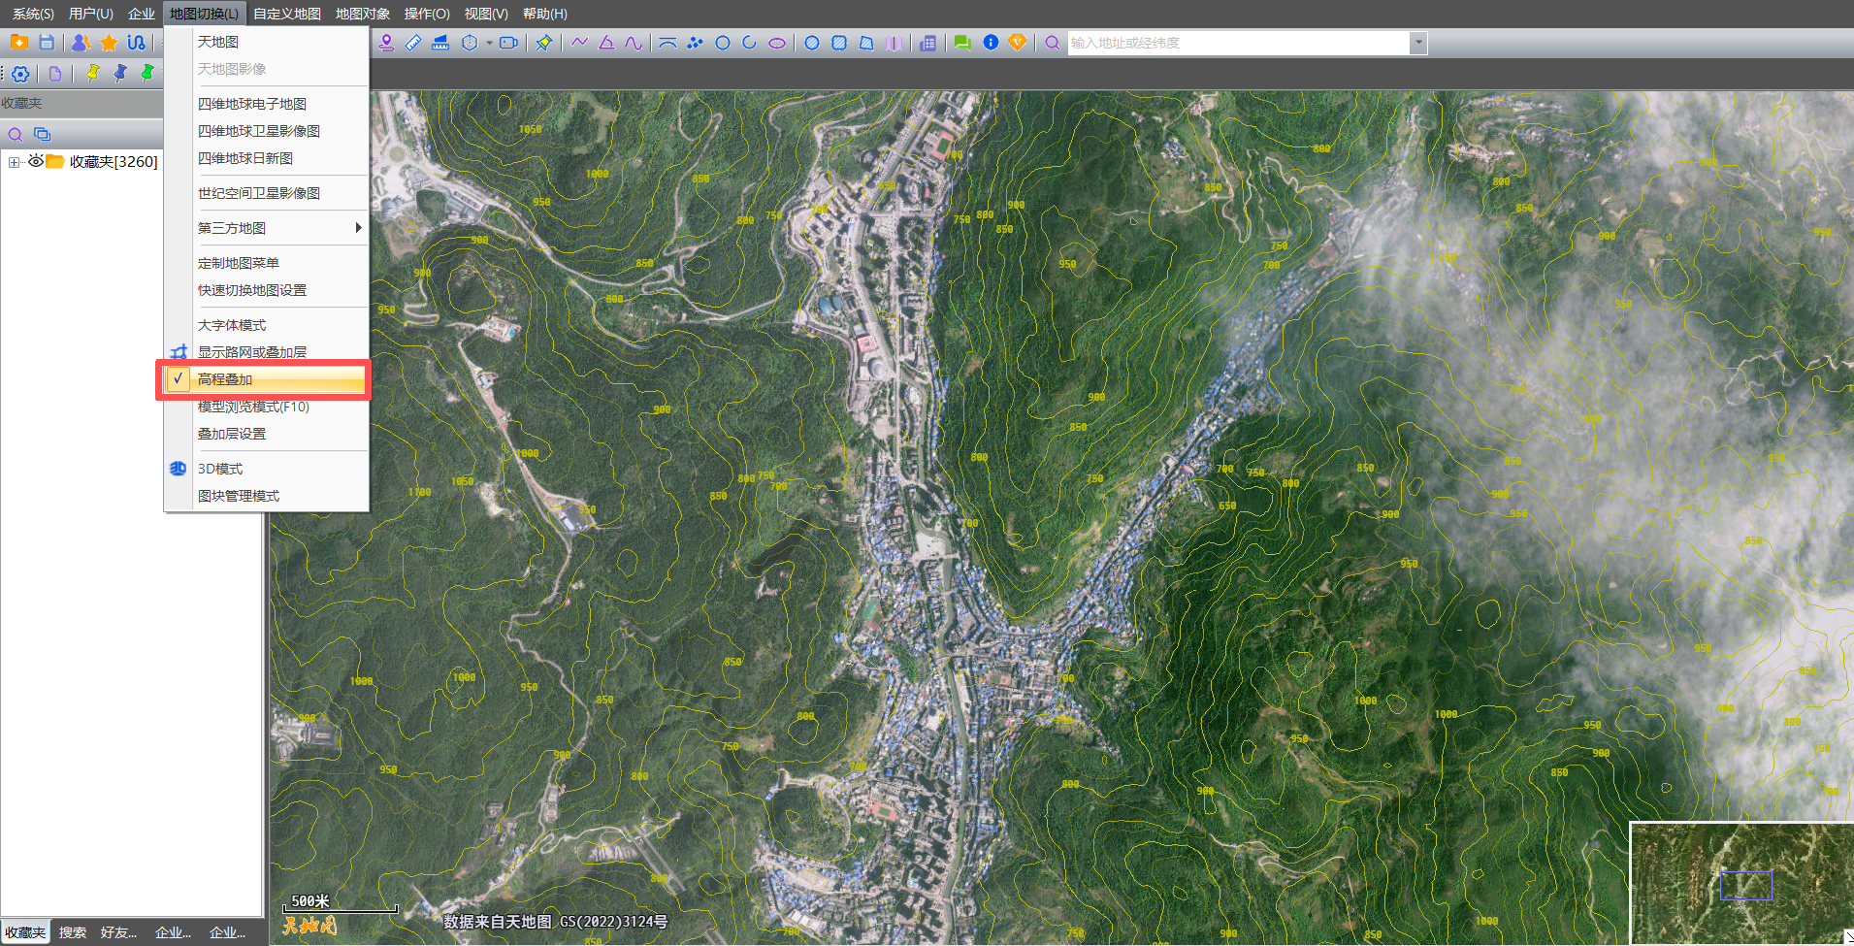Expand the 第三方地图 submenu
Image resolution: width=1854 pixels, height=946 pixels.
click(x=267, y=228)
